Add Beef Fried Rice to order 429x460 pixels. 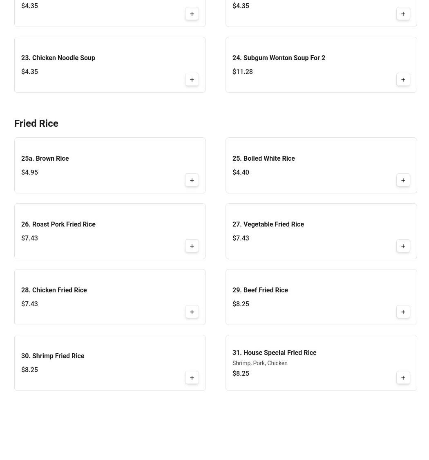coord(403,312)
